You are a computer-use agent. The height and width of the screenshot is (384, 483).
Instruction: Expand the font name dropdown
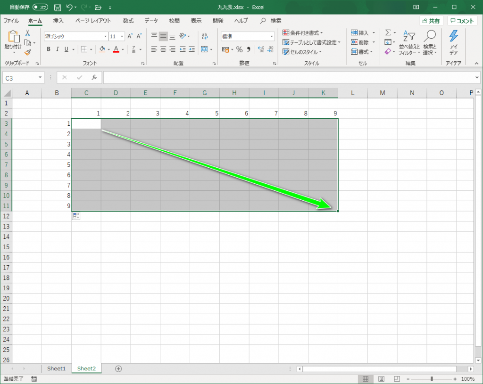[x=105, y=36]
